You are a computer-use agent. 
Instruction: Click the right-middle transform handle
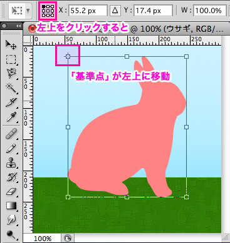187,127
